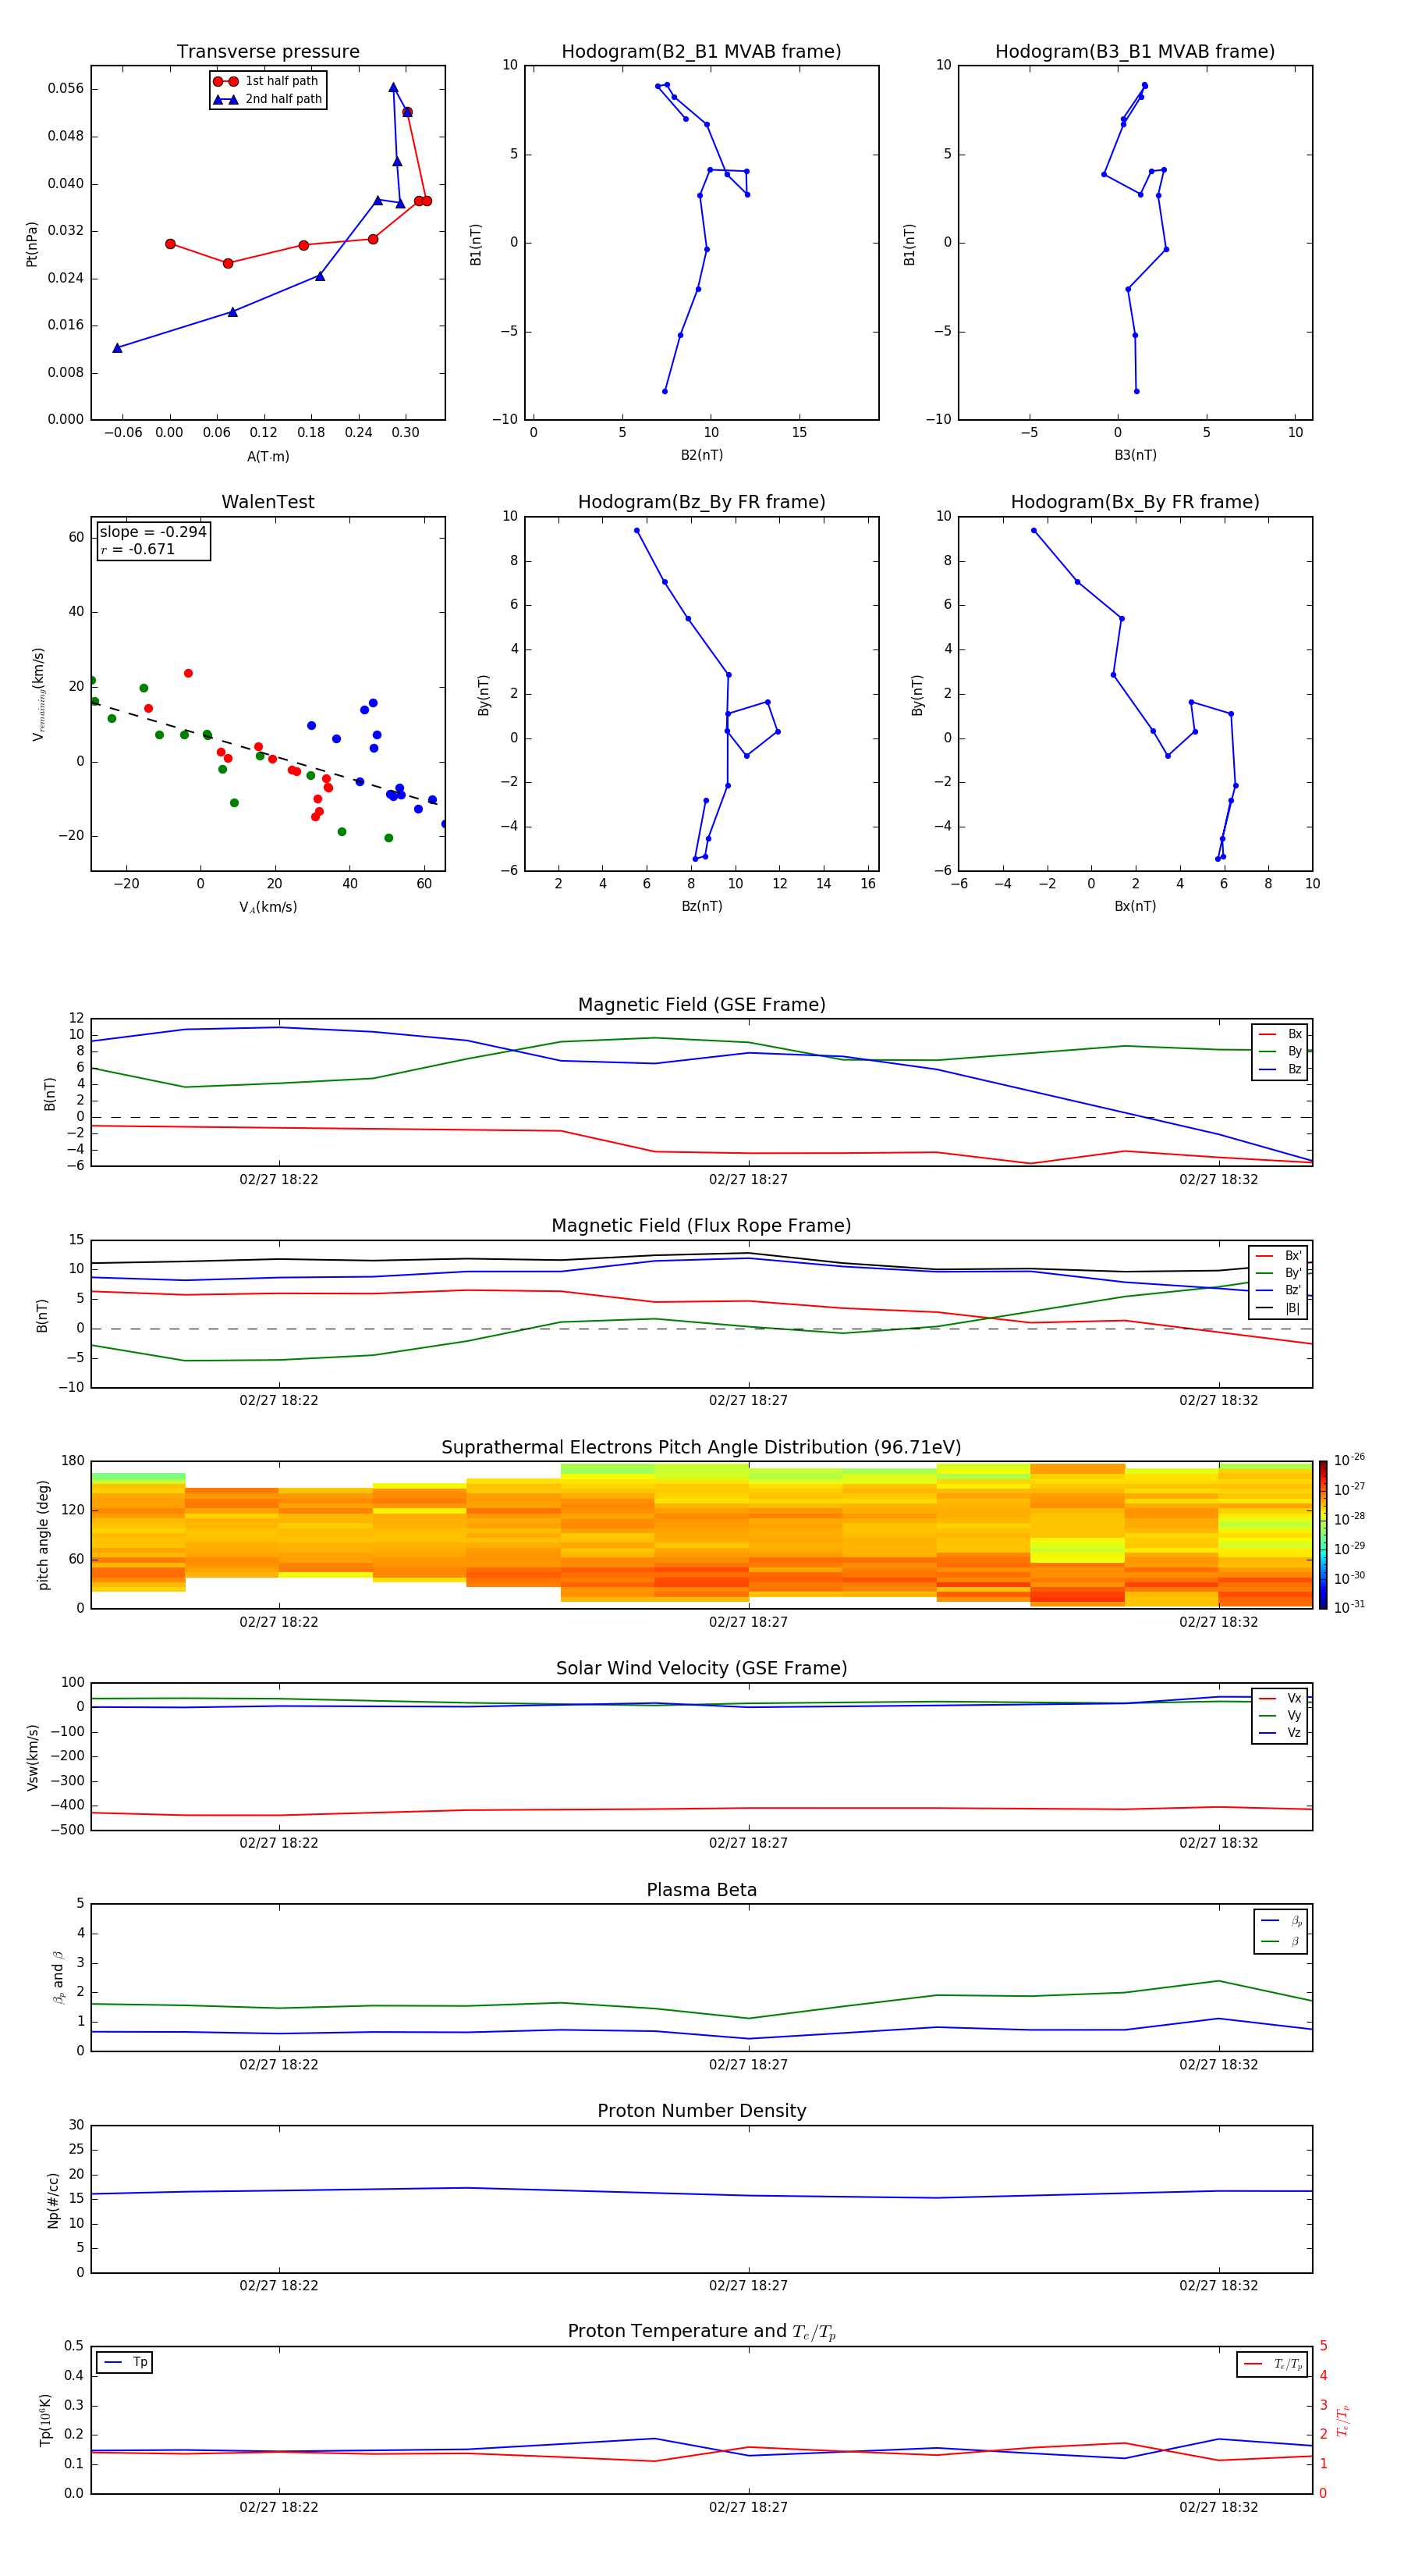Click '2nd half path' legend entry
This screenshot has width=1404, height=2576.
[268, 99]
